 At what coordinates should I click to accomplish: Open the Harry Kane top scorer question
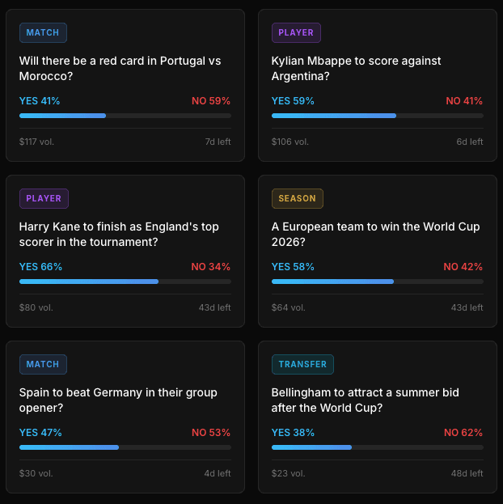click(x=119, y=235)
